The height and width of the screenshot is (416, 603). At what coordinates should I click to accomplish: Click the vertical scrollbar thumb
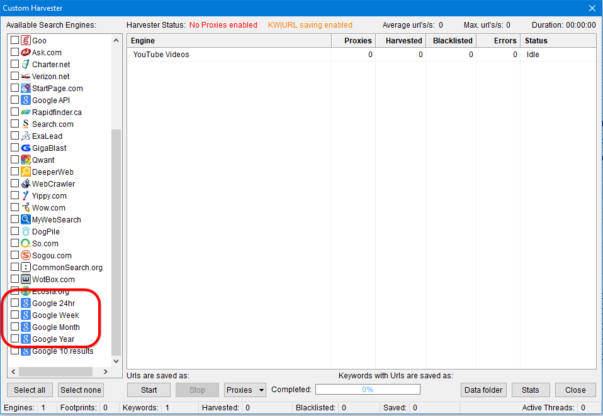coord(116,243)
